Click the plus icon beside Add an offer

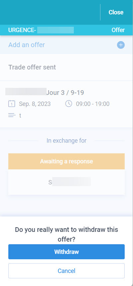pos(121,45)
